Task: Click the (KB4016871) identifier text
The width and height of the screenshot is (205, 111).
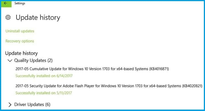Action: 159,69
